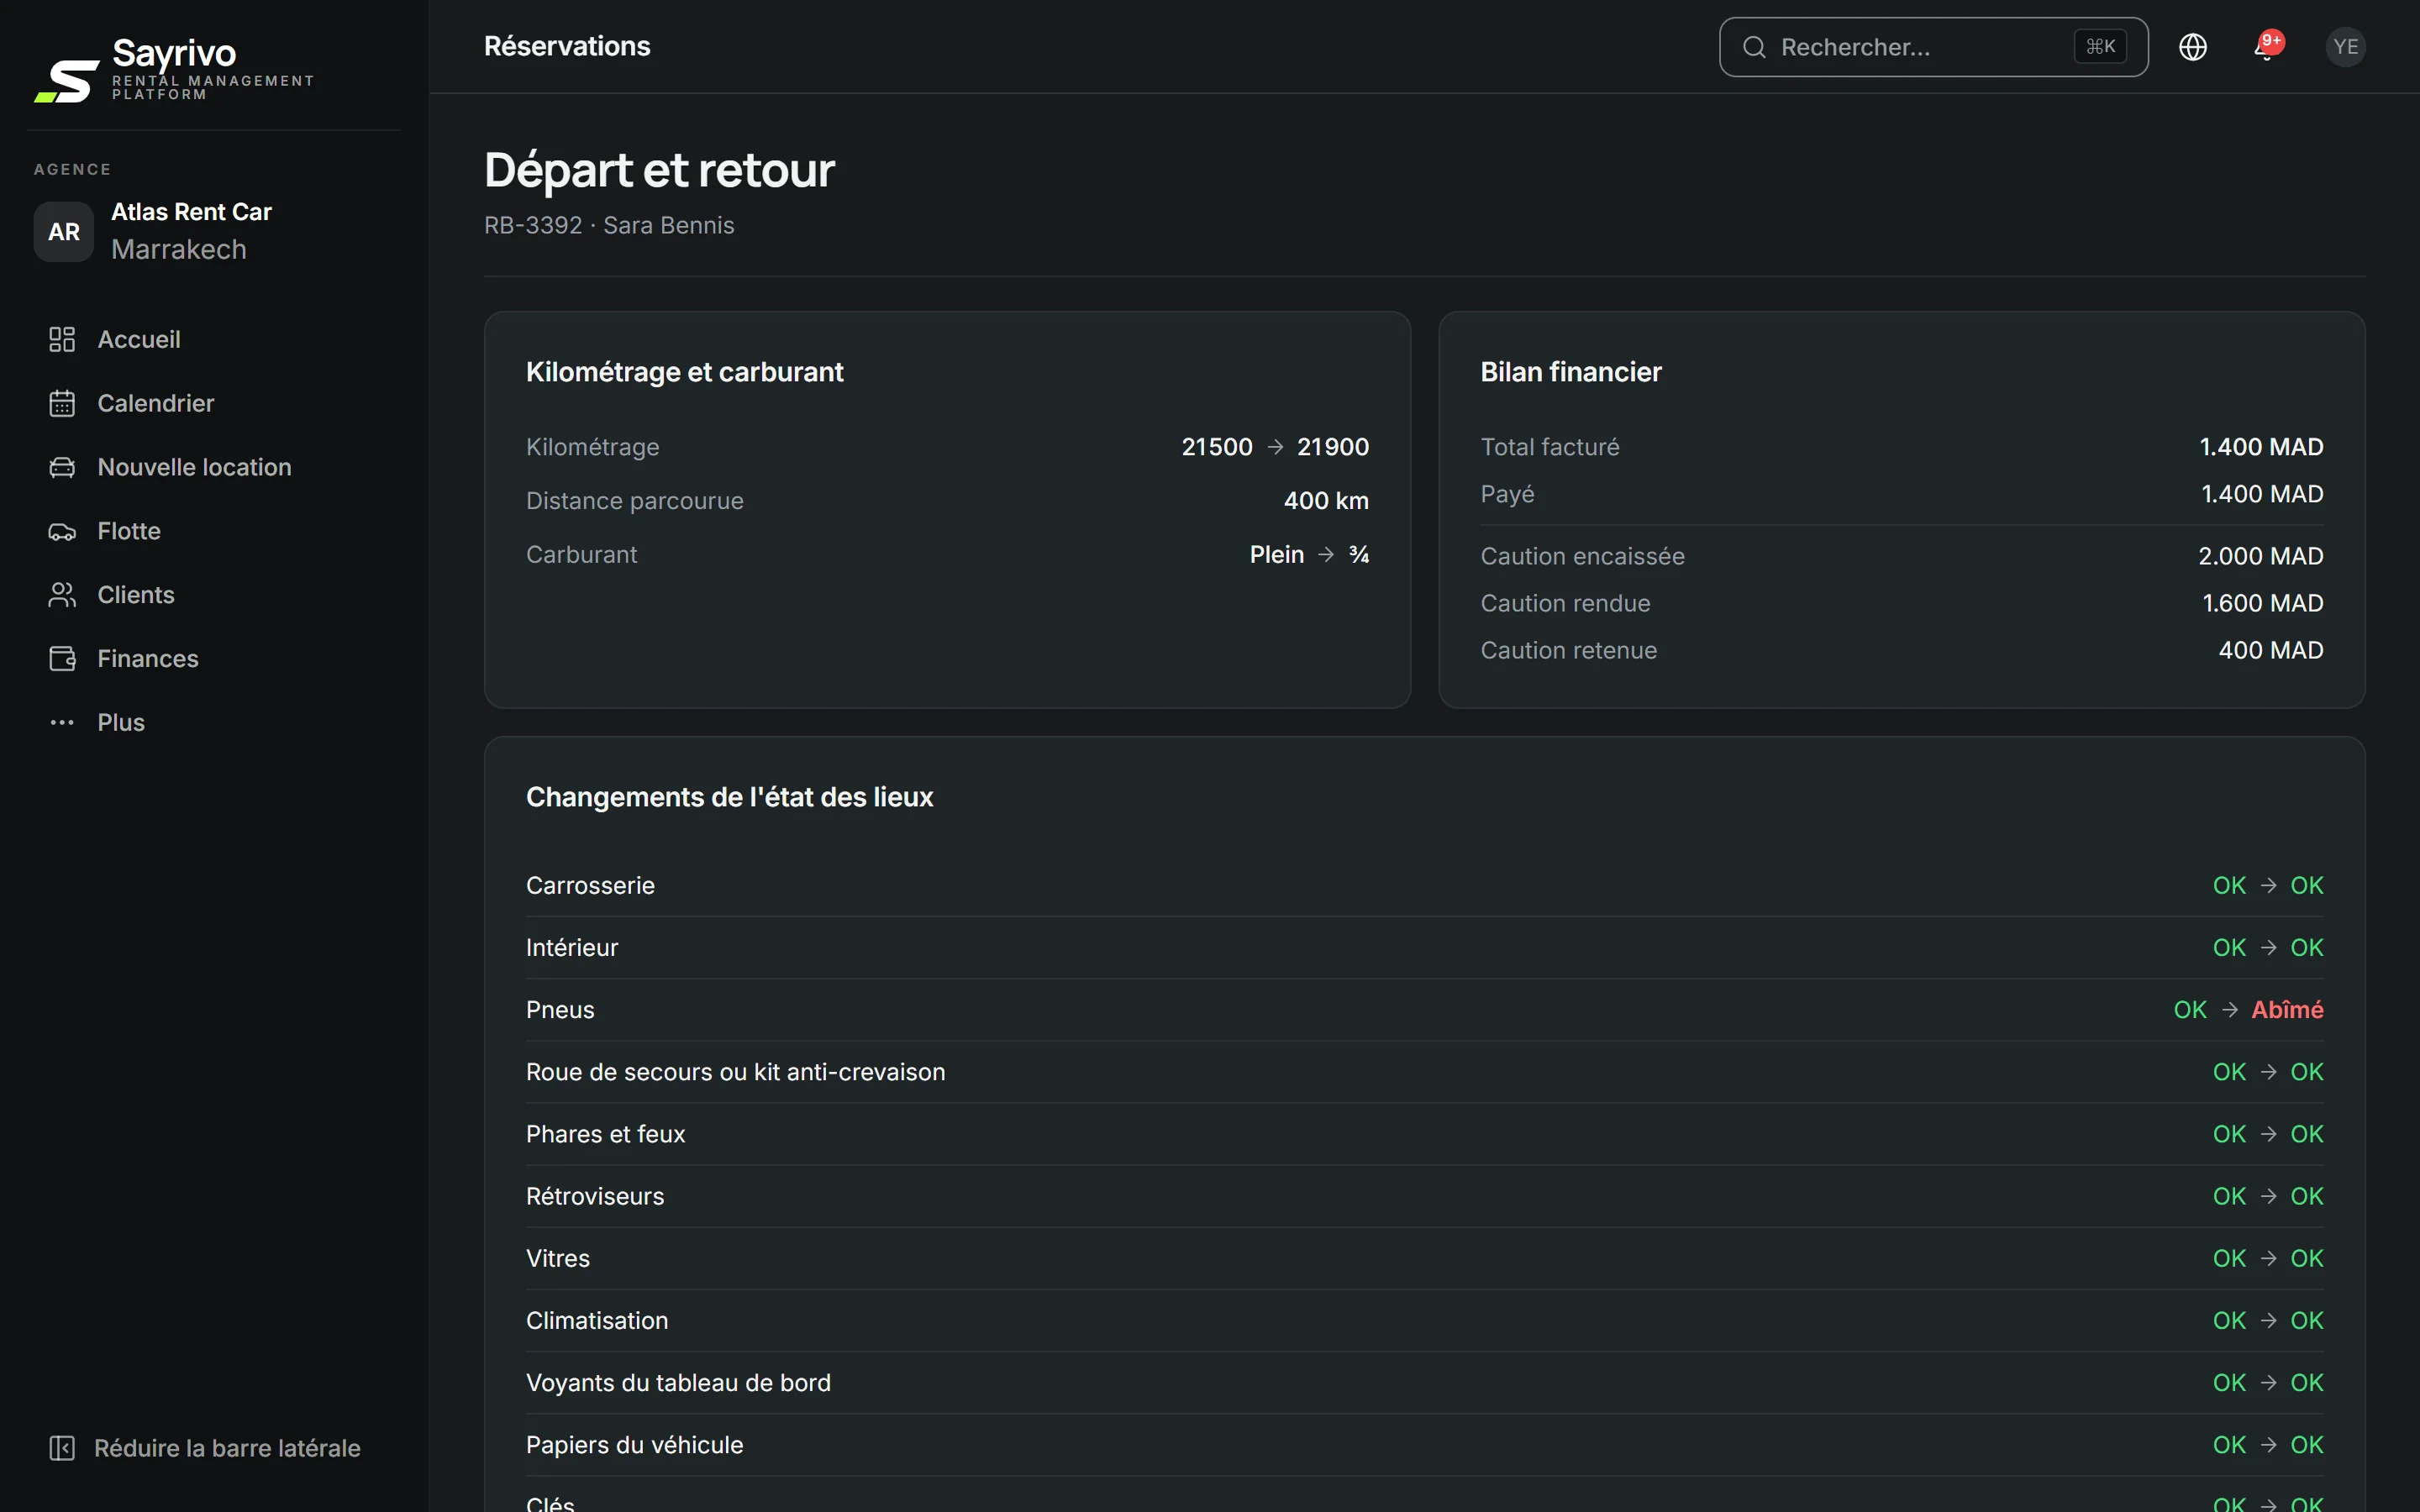
Task: Select the Pneus Abîmé status row
Action: pyautogui.click(x=1424, y=1010)
